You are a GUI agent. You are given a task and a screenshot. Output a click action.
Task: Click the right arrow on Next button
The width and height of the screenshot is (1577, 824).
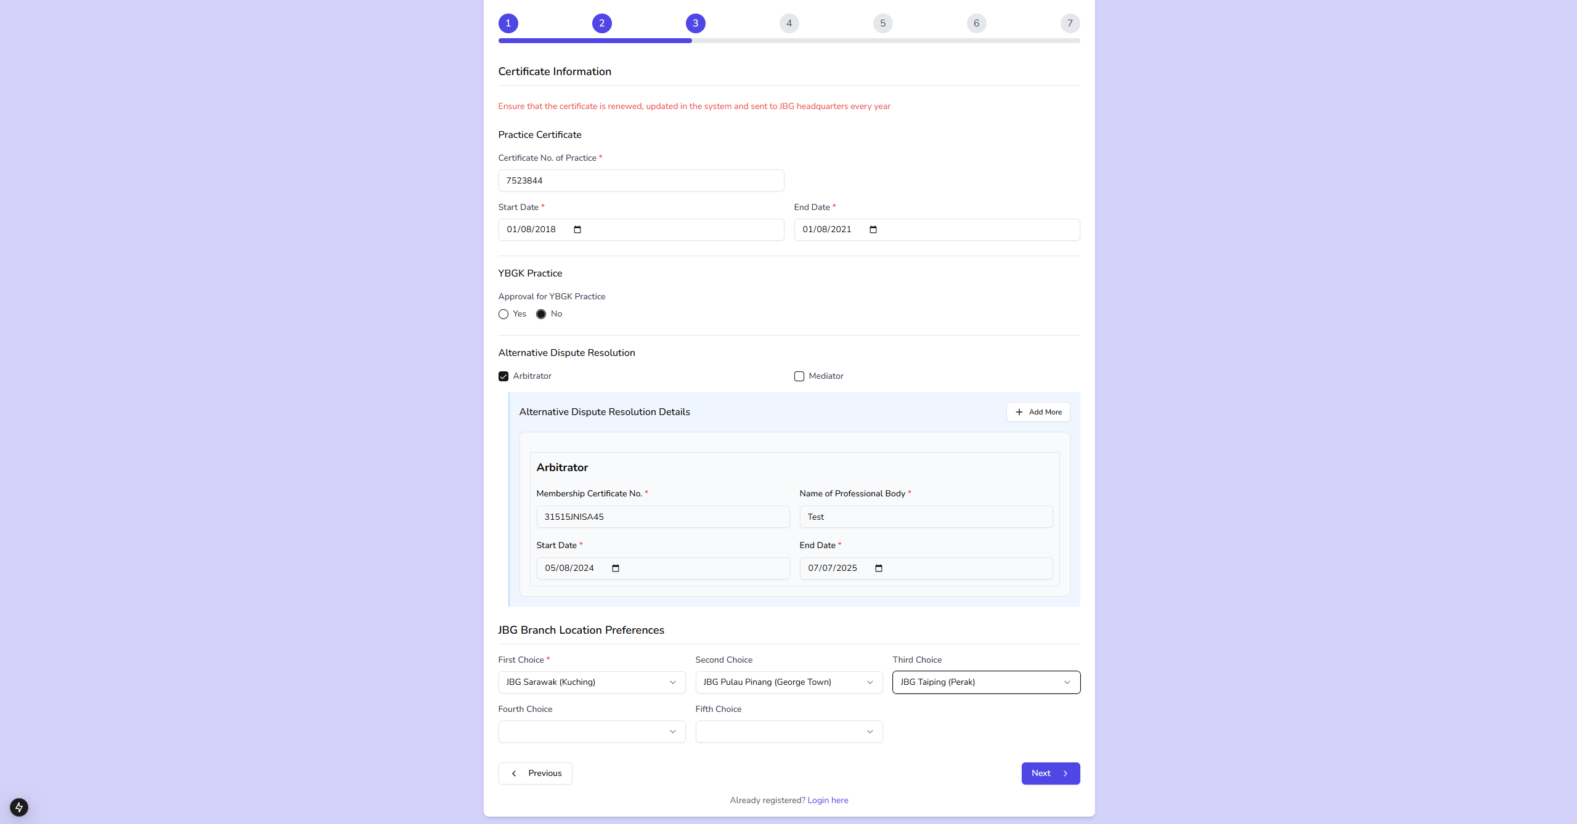(x=1066, y=774)
